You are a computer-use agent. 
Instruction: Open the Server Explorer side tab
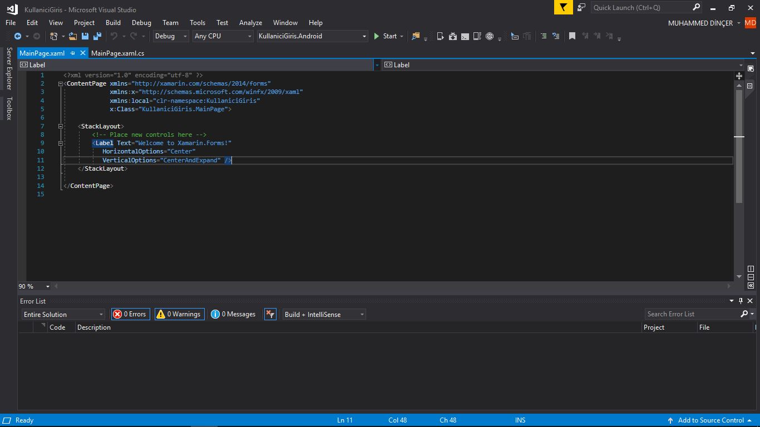pos(9,68)
